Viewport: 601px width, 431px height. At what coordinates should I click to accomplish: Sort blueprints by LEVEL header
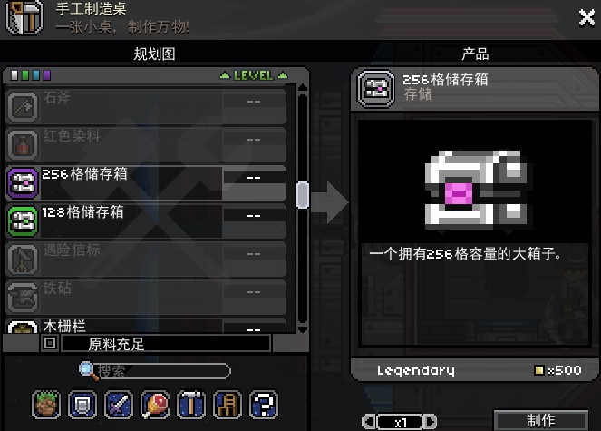(x=253, y=75)
